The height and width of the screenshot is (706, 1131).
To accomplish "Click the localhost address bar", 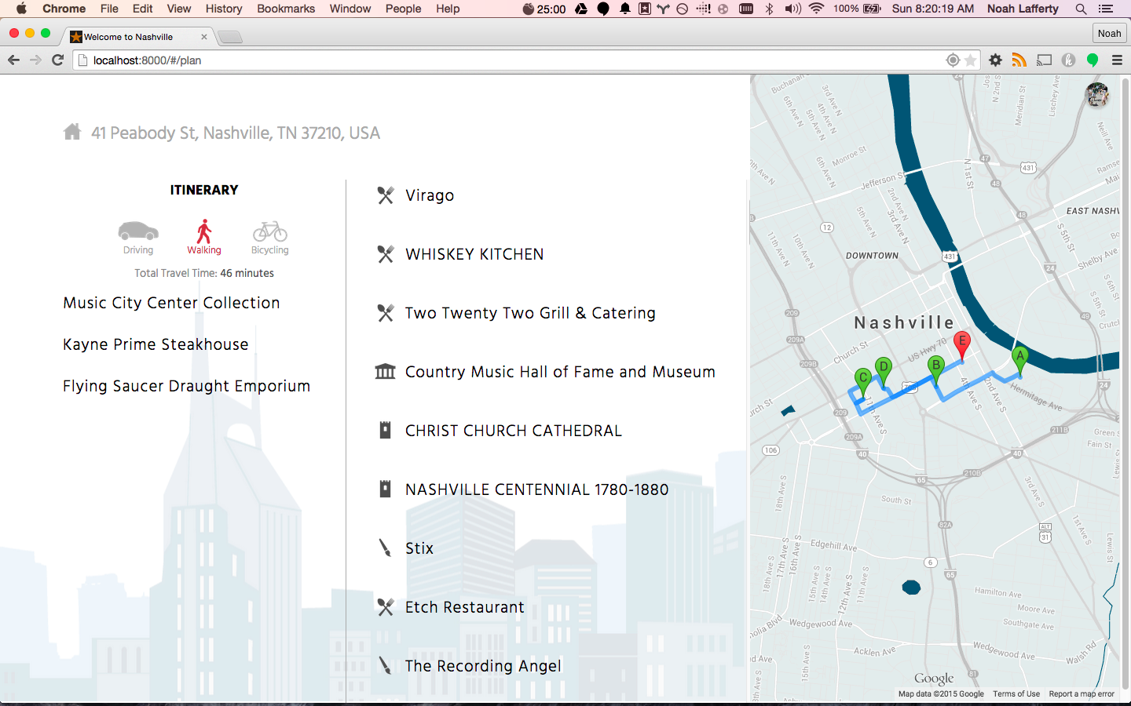I will point(518,60).
